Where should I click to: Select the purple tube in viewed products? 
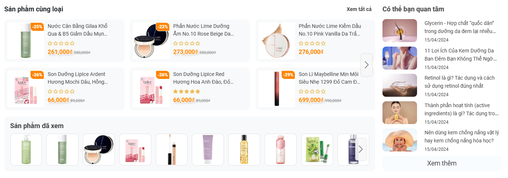(x=208, y=149)
